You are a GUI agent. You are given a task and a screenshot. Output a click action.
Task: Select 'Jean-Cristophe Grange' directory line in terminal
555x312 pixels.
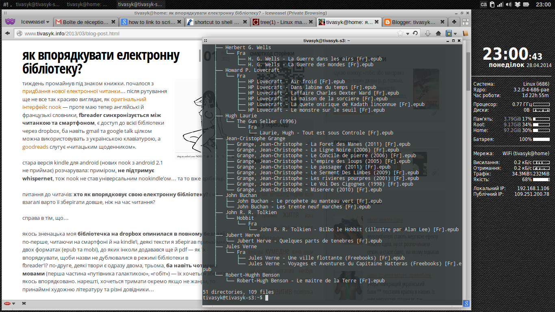[256, 139]
